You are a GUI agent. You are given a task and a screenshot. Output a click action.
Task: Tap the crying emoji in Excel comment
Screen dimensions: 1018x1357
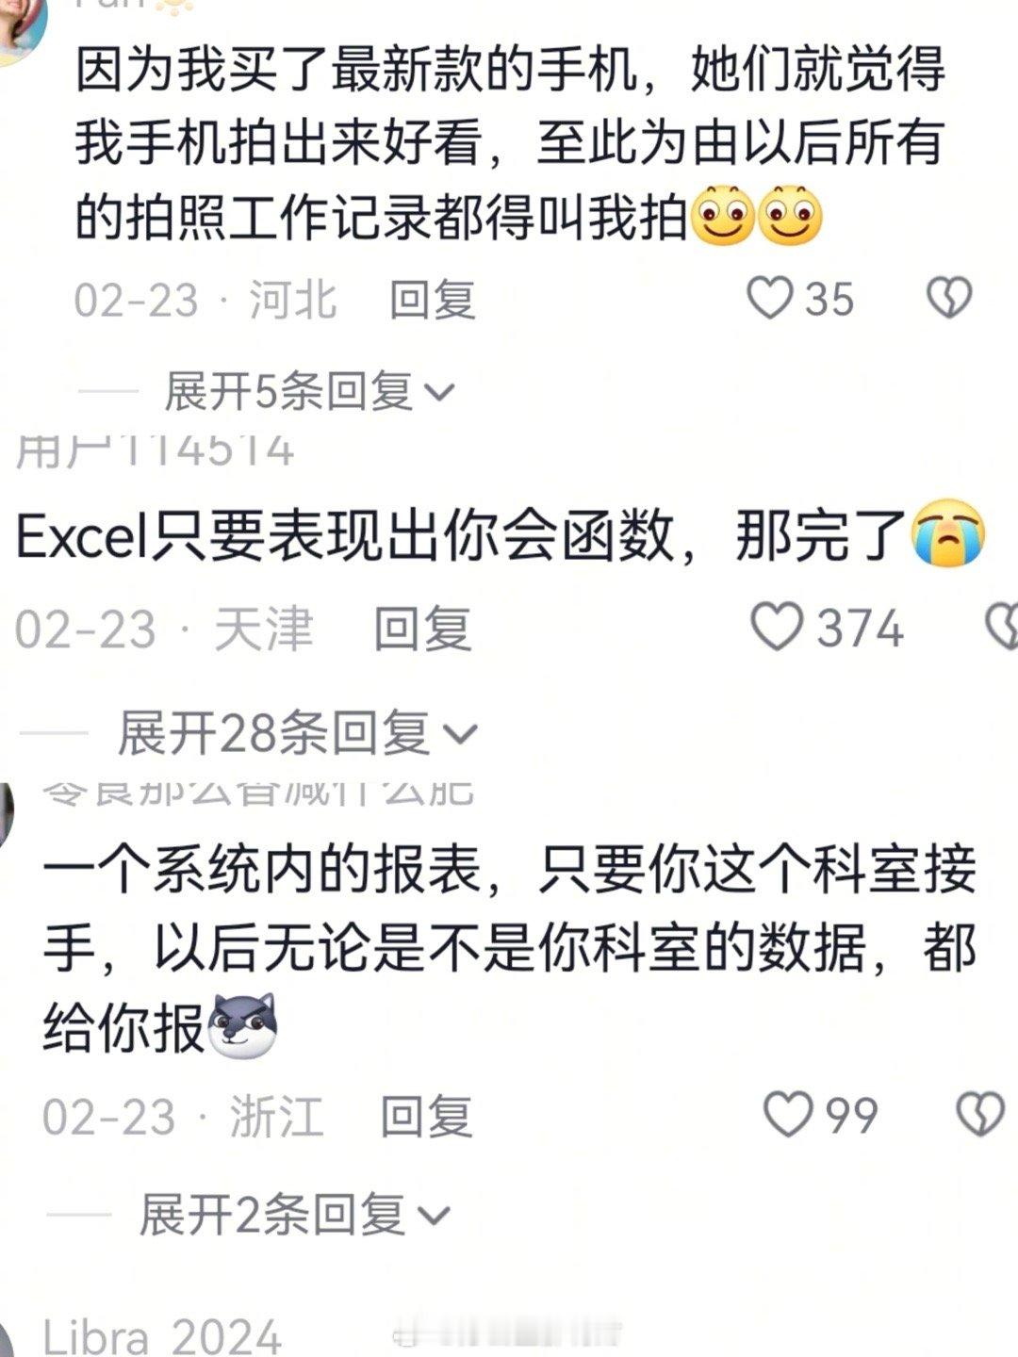point(948,533)
